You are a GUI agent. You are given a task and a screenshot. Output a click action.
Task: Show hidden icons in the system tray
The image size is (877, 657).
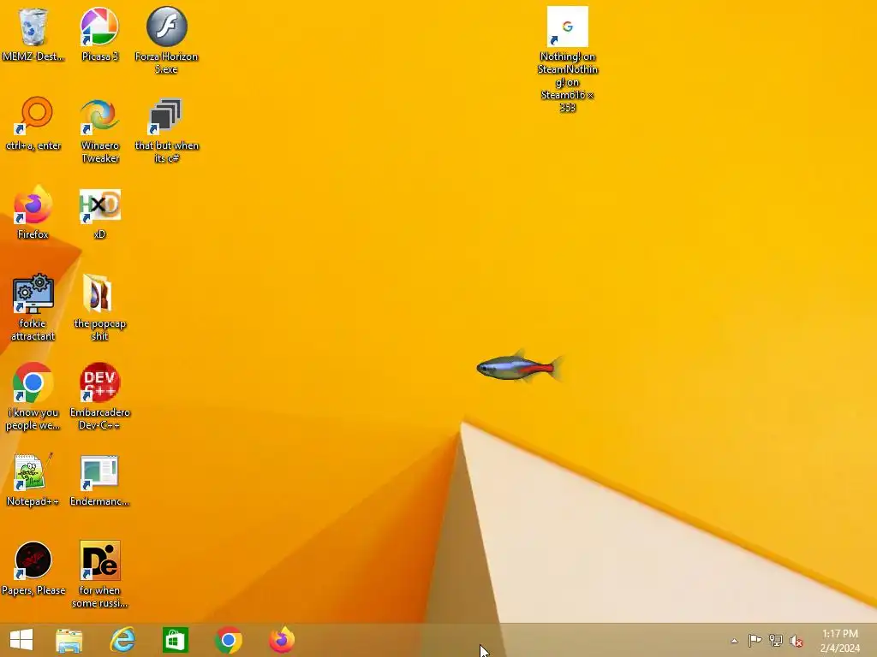734,641
